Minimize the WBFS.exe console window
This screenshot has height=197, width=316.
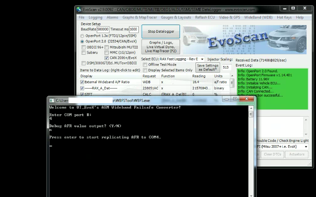point(227,99)
